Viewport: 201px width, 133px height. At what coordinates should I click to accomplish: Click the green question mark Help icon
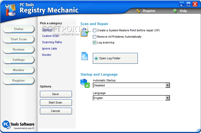pyautogui.click(x=175, y=11)
